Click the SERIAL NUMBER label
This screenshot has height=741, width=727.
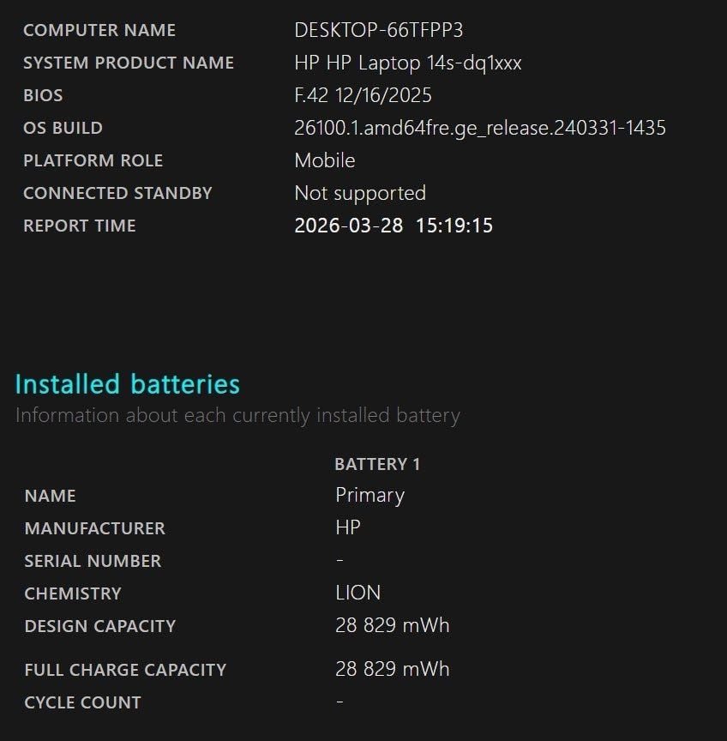click(93, 561)
